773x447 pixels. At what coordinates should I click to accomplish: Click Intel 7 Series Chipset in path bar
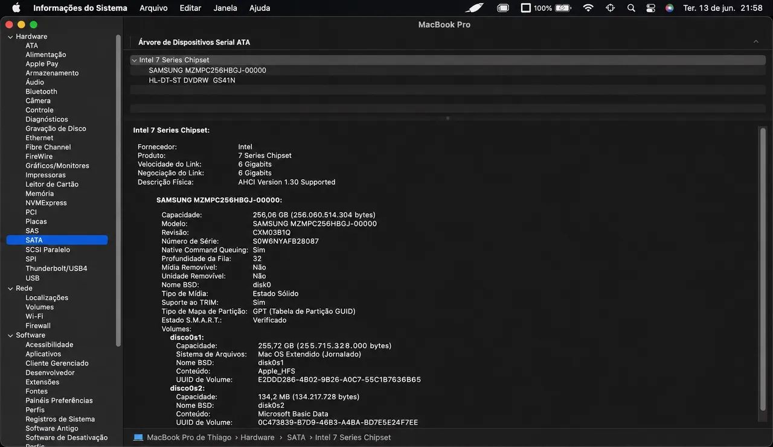pos(353,437)
